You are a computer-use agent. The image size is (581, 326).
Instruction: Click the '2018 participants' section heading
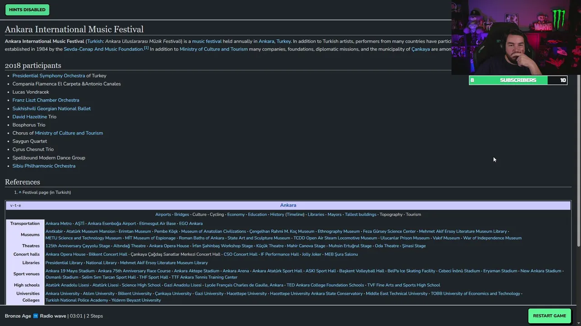[33, 66]
